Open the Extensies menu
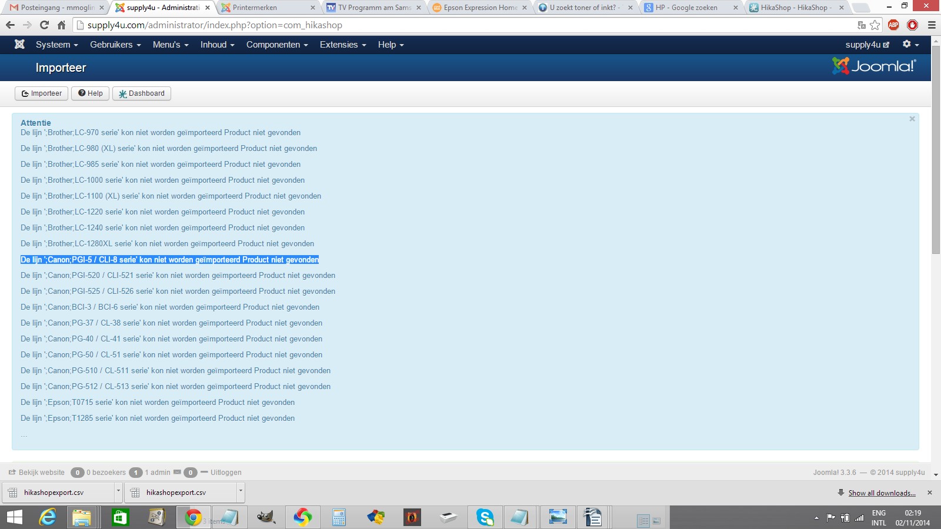The image size is (941, 529). [343, 45]
